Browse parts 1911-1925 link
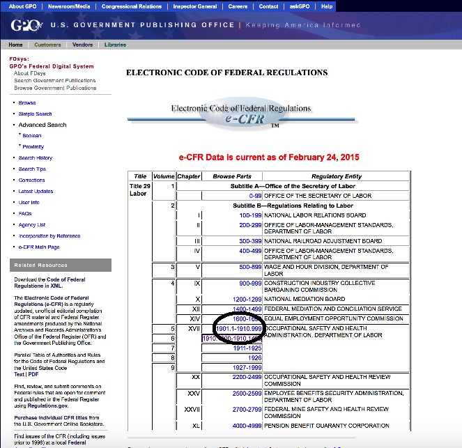462x448 pixels. pyautogui.click(x=247, y=348)
